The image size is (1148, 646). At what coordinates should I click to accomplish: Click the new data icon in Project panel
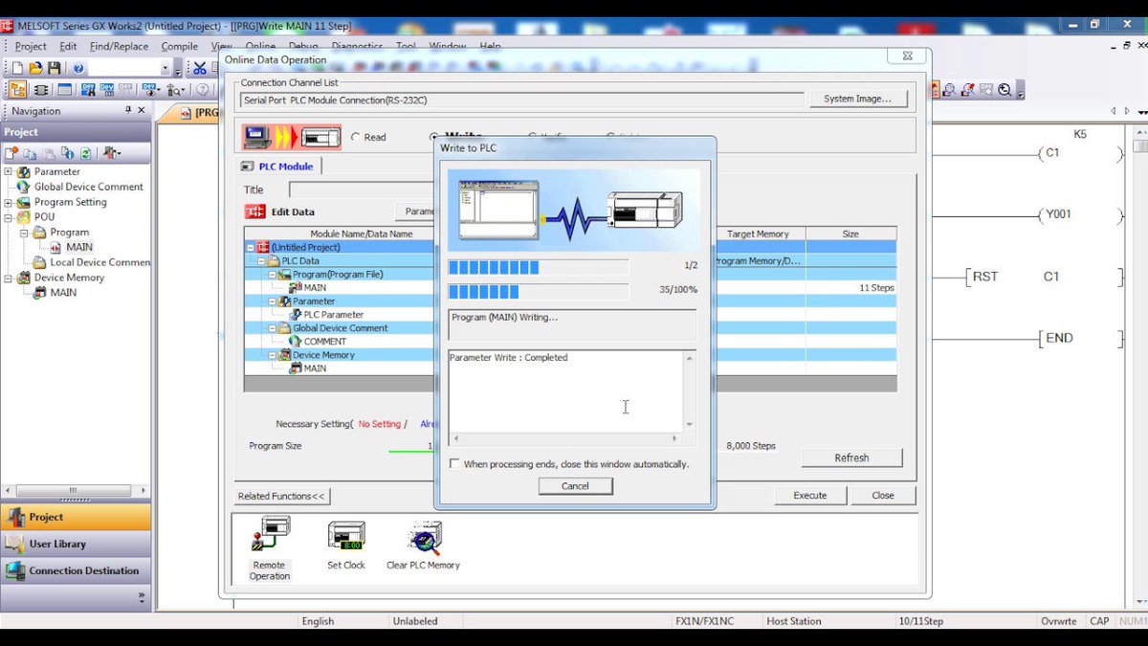tap(11, 153)
